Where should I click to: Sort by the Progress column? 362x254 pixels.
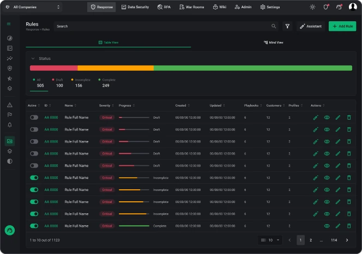tap(126, 106)
